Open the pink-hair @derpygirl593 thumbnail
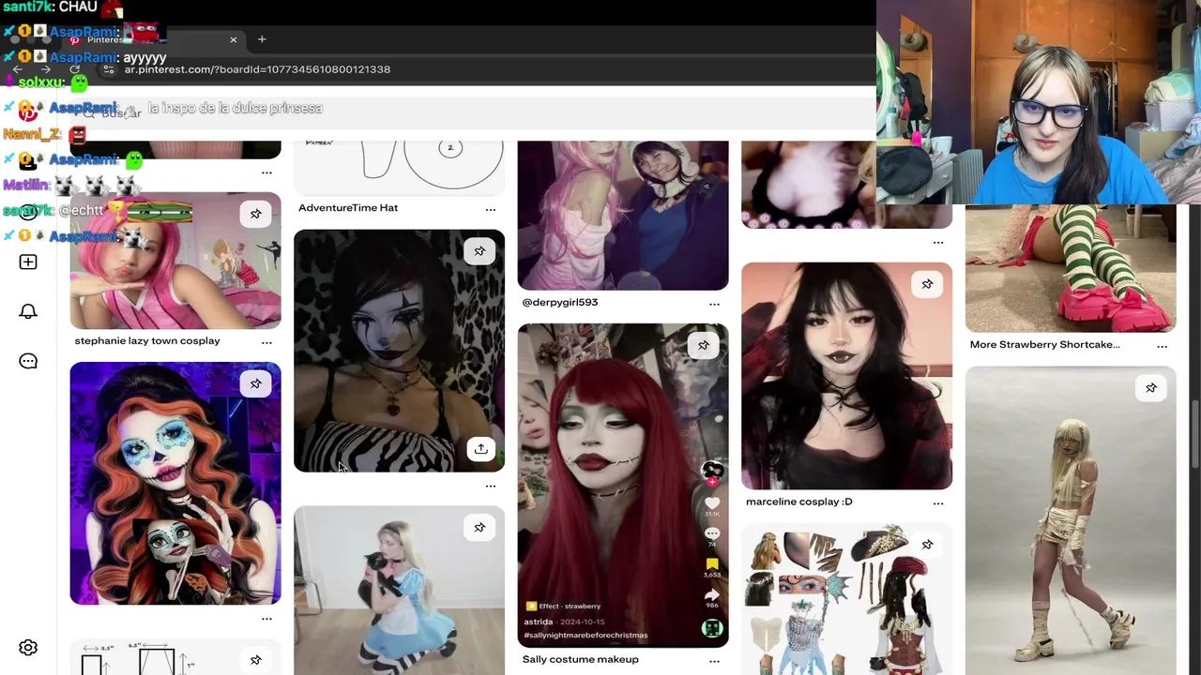 pos(623,216)
